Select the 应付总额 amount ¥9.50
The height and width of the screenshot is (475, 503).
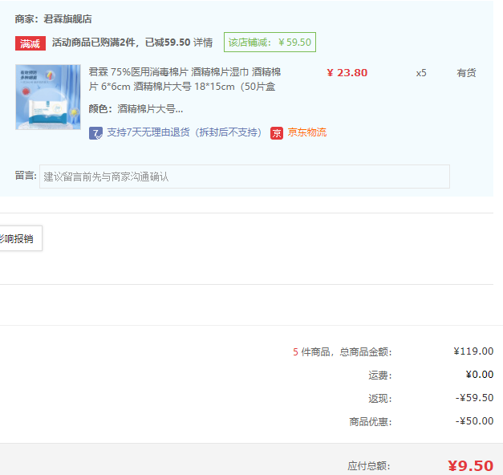(471, 465)
